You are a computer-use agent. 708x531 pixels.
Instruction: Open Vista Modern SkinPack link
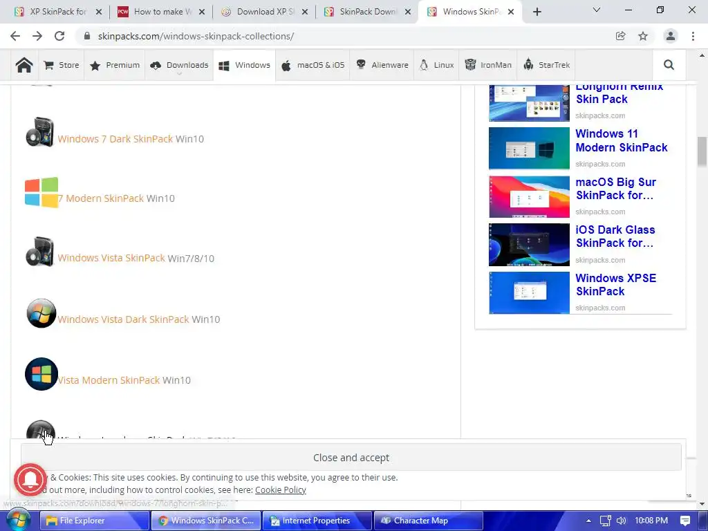pos(109,380)
